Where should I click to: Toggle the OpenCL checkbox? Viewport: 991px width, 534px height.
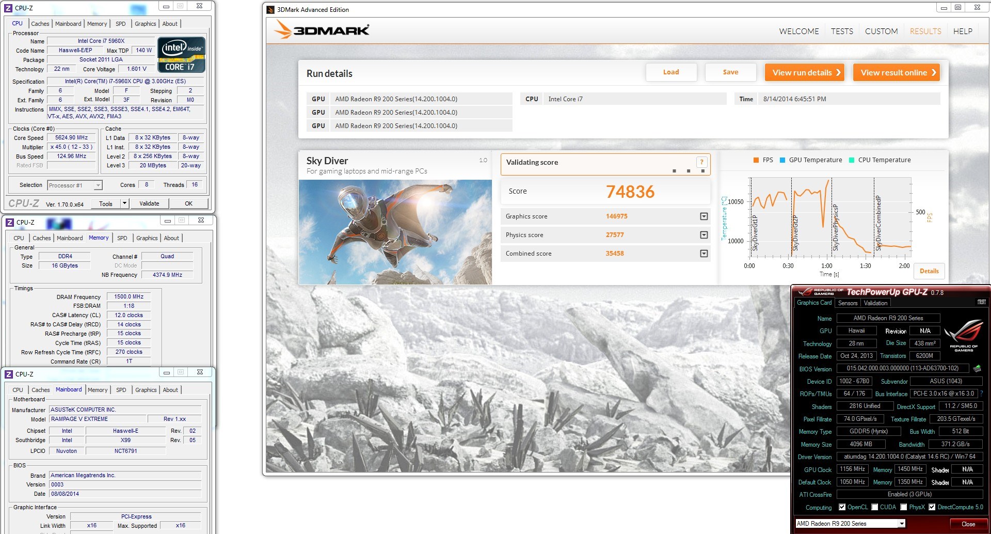842,507
